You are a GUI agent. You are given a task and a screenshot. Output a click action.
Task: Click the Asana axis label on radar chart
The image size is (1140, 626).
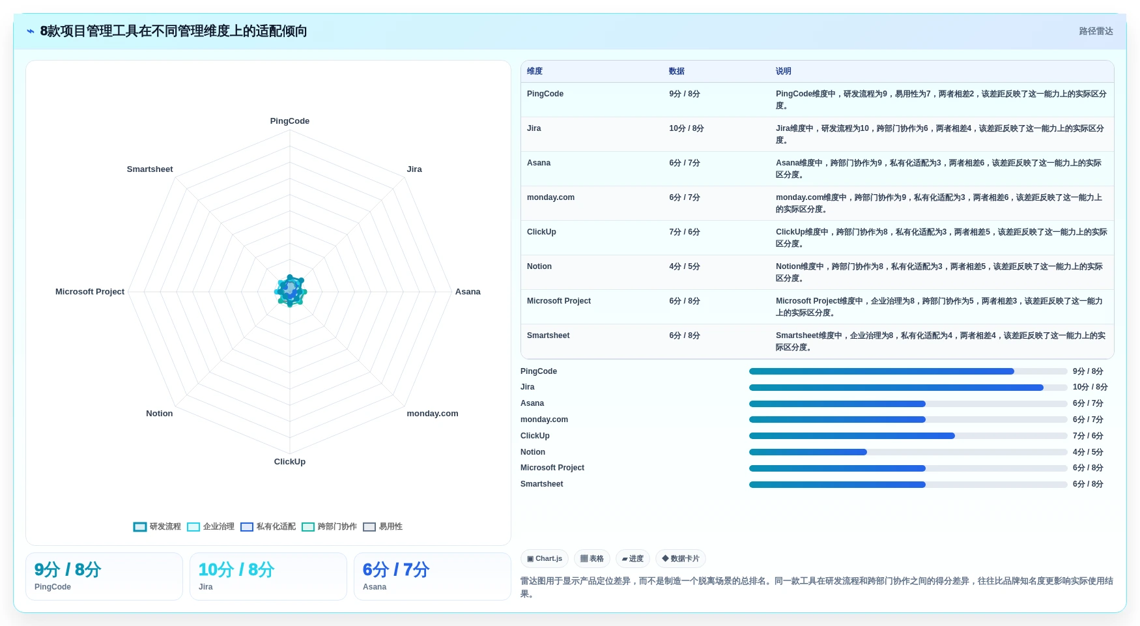click(468, 292)
